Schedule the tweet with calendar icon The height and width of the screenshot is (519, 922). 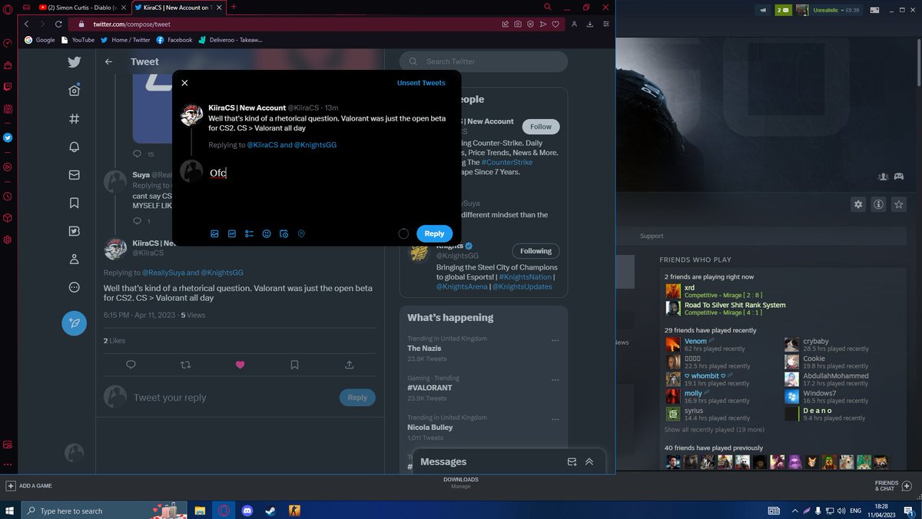pyautogui.click(x=284, y=233)
